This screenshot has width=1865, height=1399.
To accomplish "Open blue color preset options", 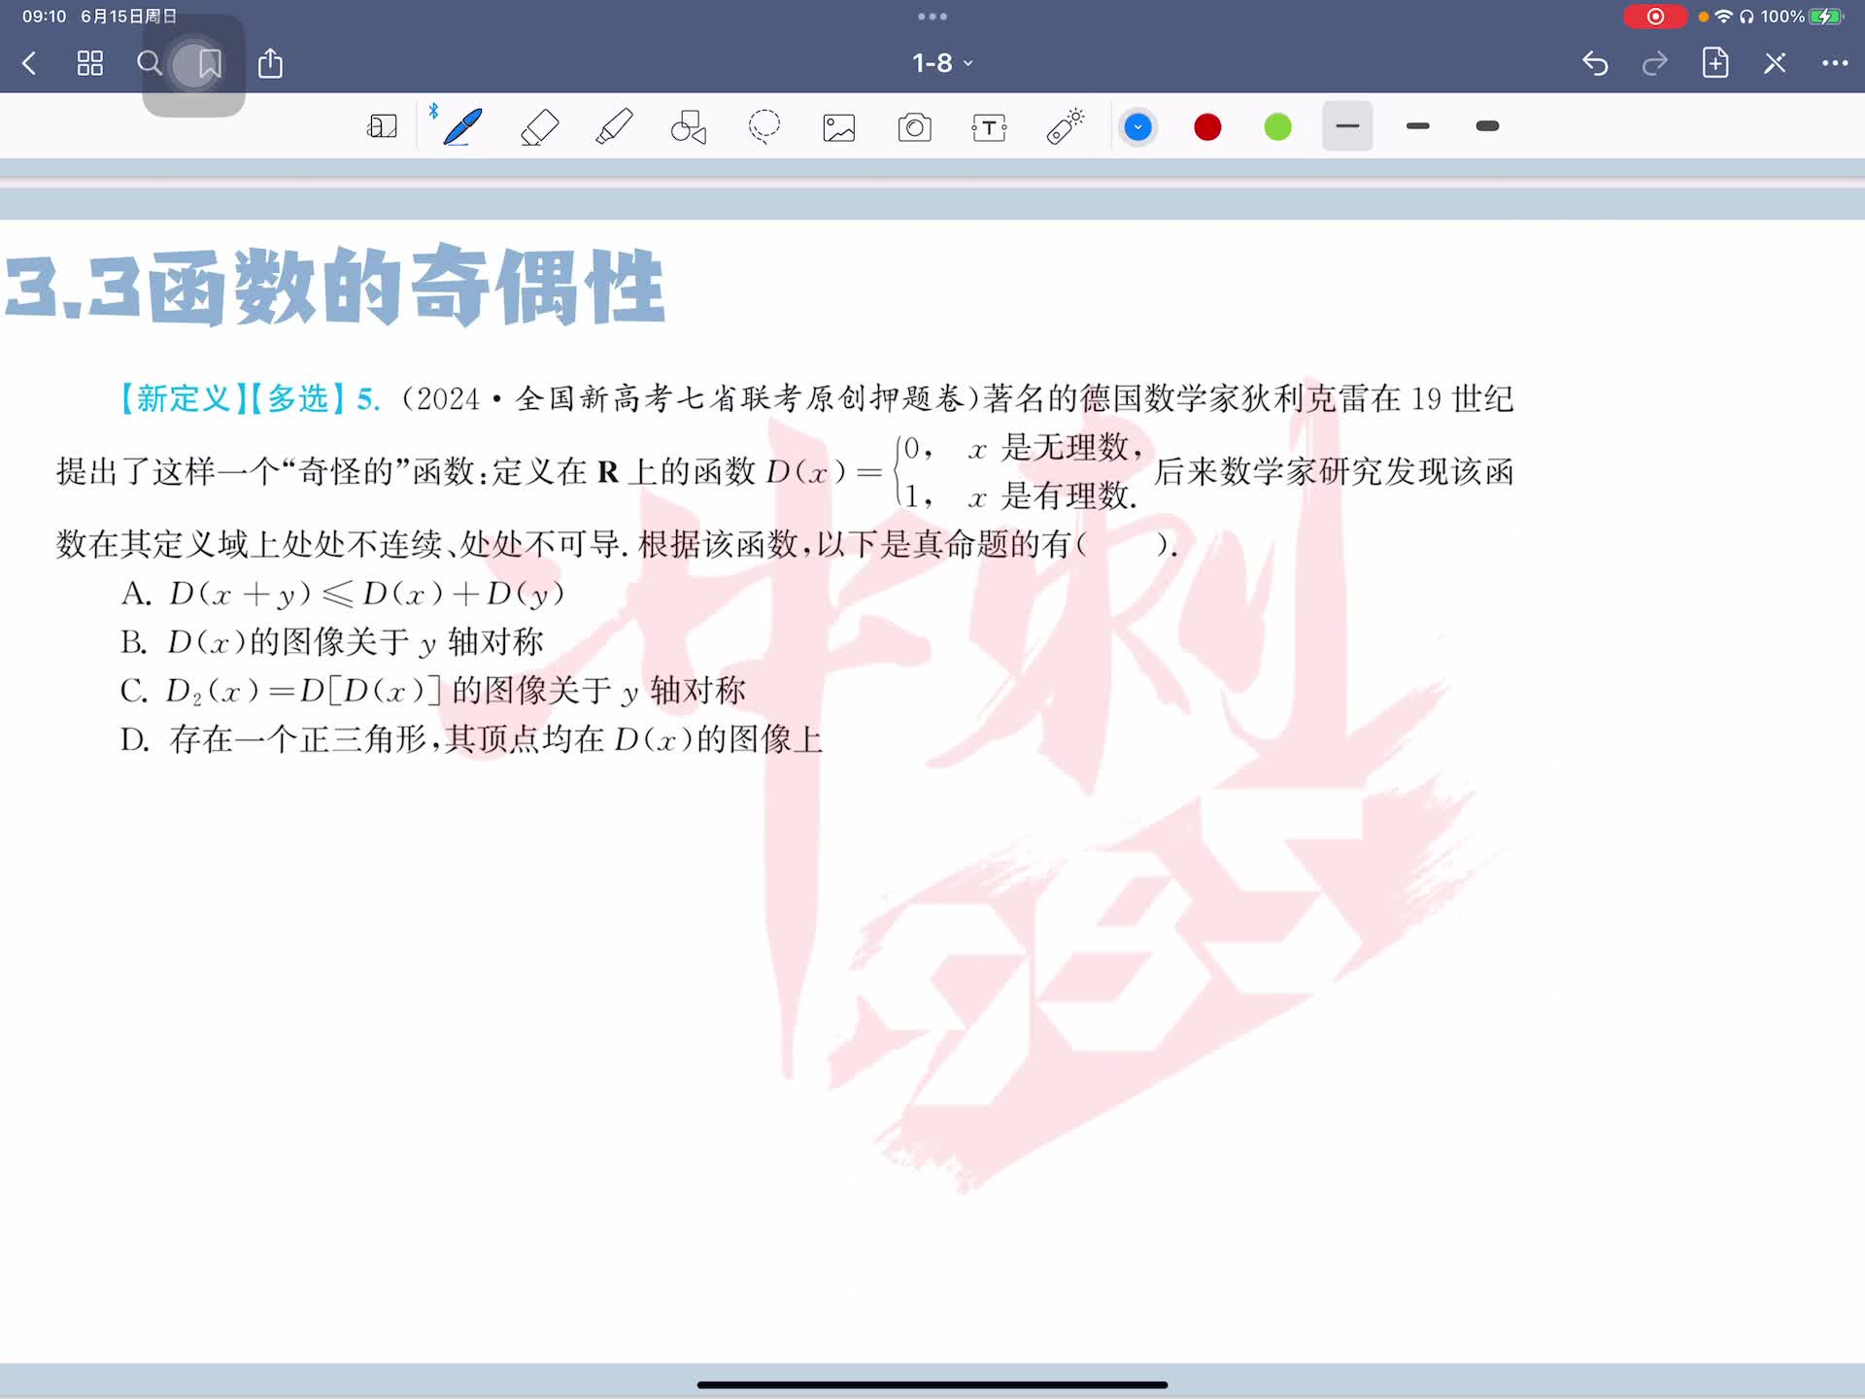I will tap(1137, 127).
